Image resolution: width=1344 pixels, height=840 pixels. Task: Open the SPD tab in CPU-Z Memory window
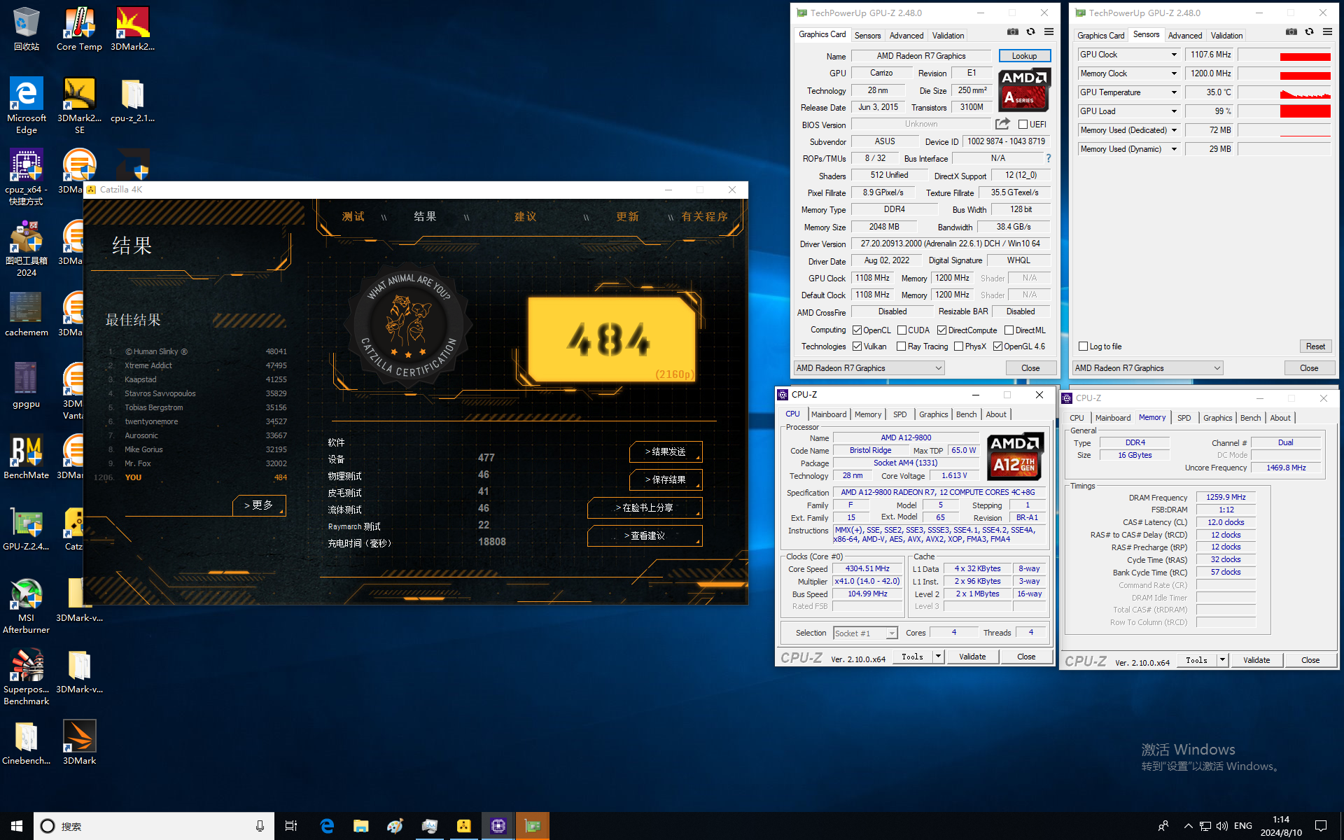click(1184, 418)
